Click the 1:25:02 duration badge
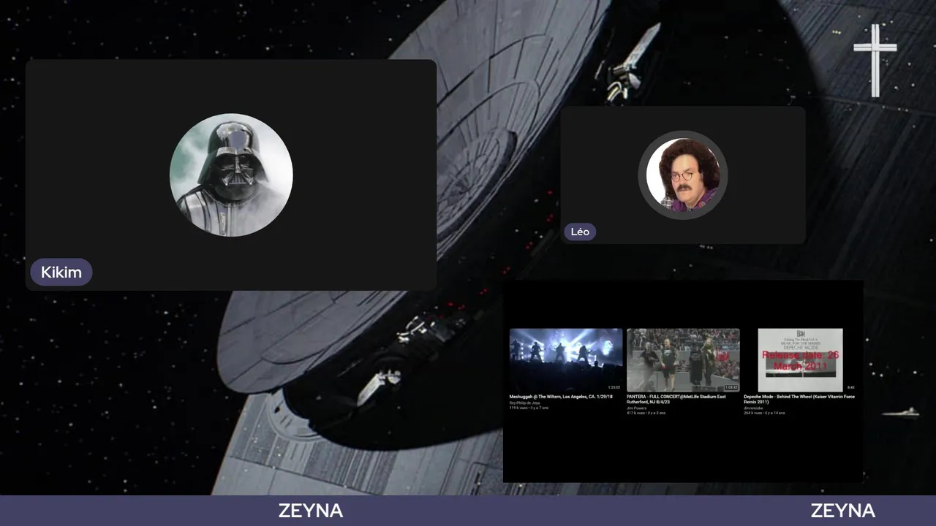The image size is (936, 526). [x=614, y=388]
